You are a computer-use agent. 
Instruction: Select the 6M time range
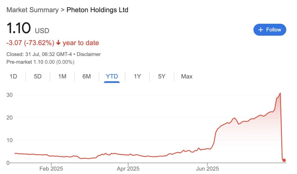pos(86,76)
